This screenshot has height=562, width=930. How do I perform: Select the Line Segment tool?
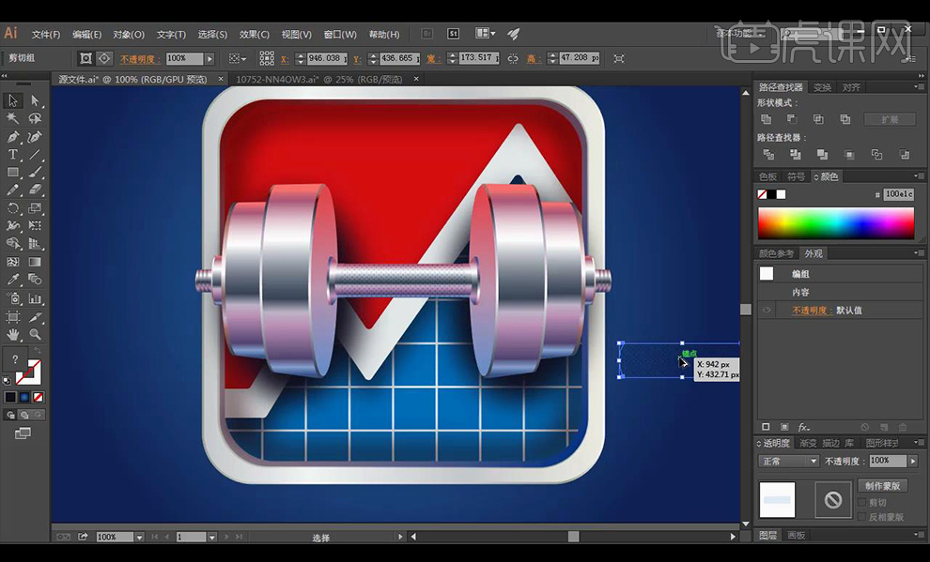[35, 155]
